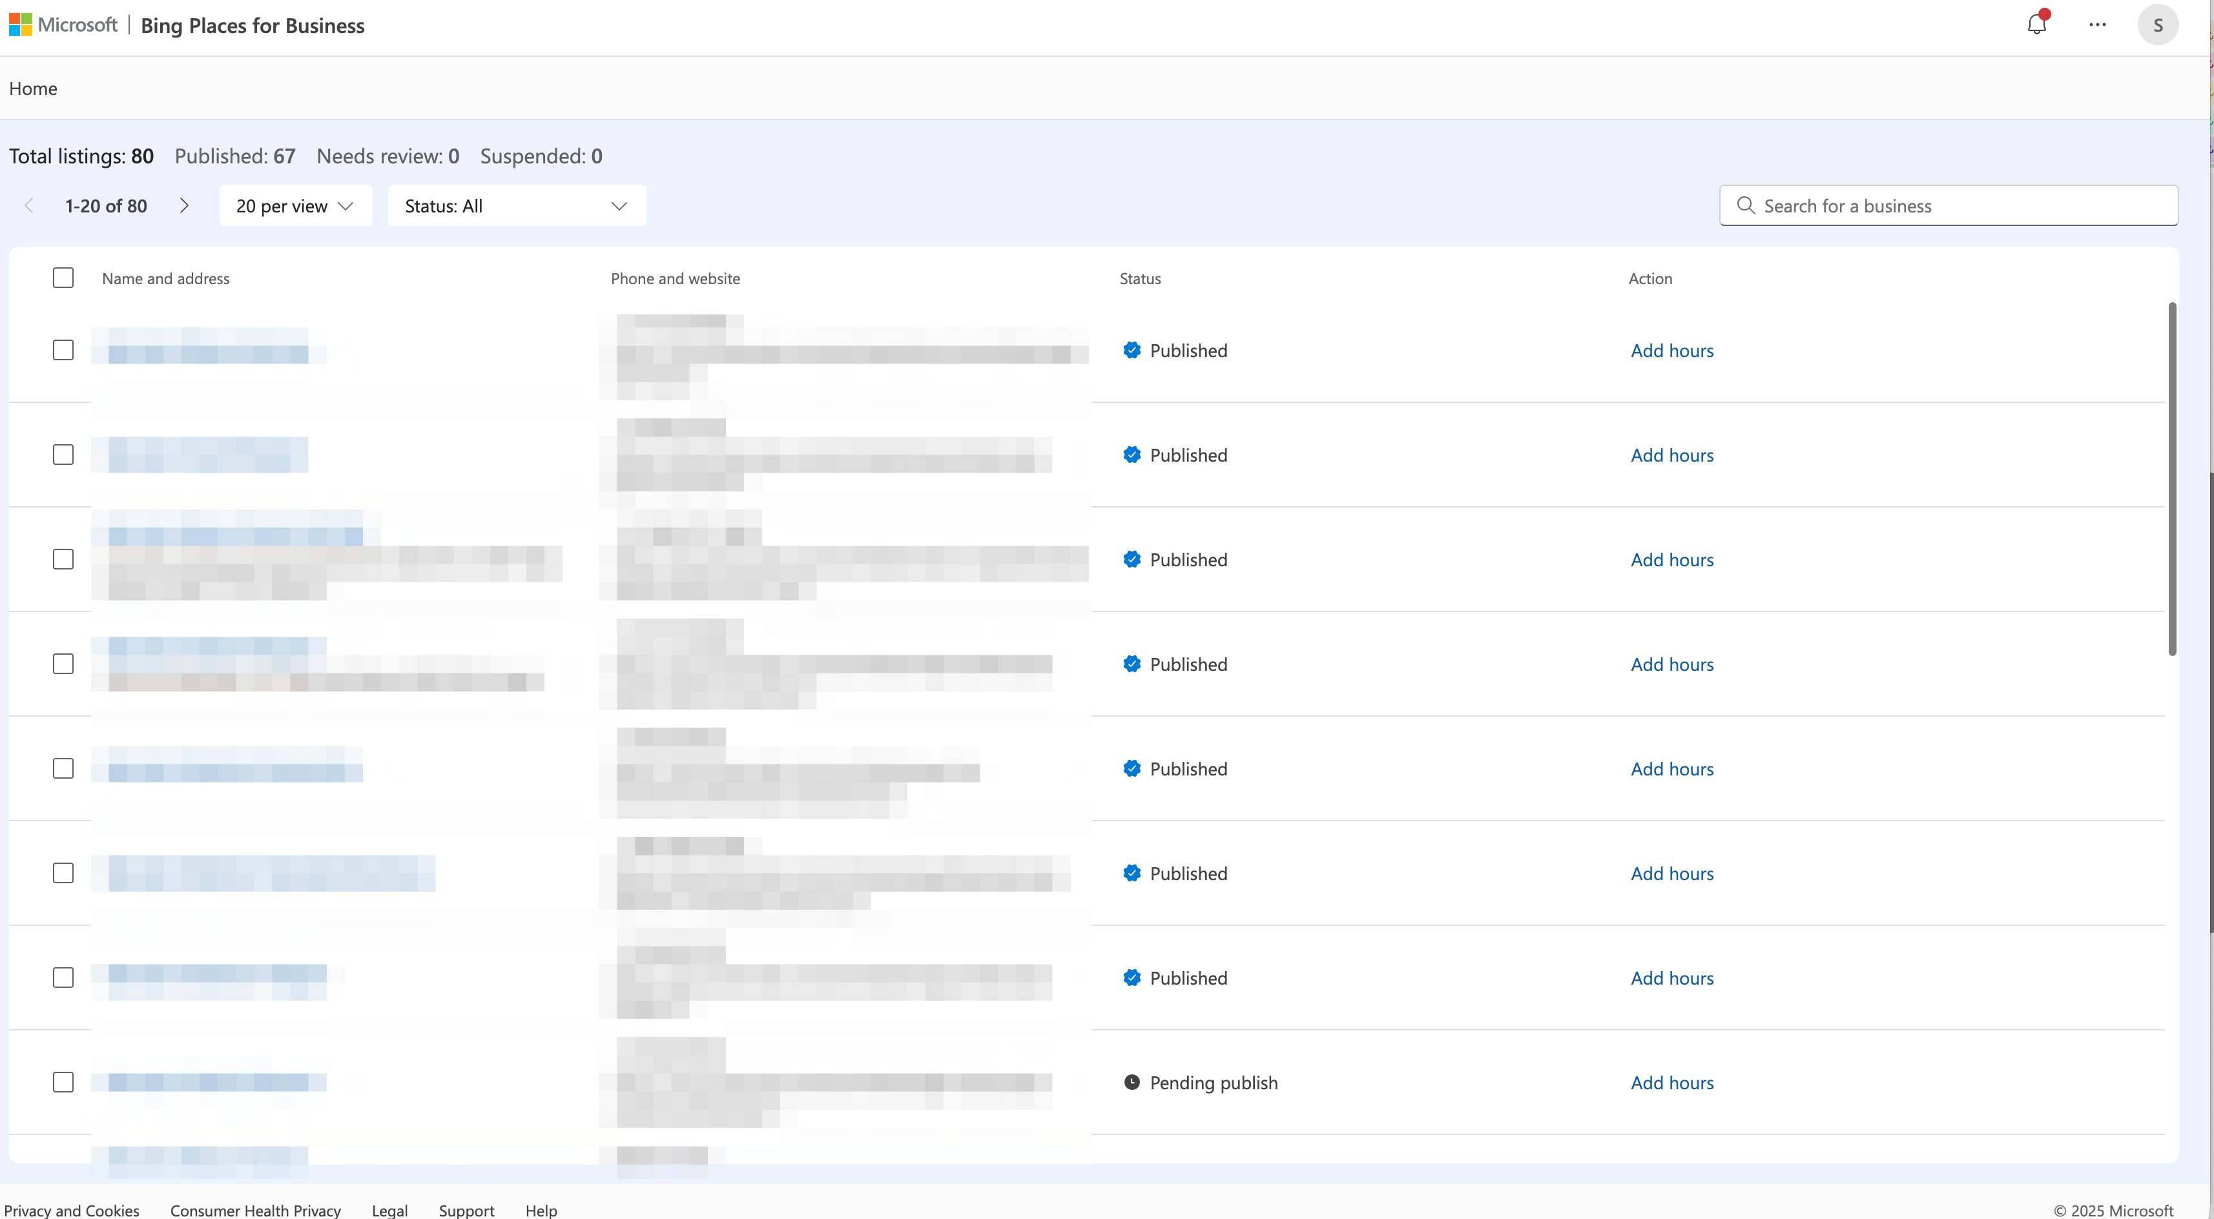Click the S account avatar
This screenshot has height=1219, width=2214.
tap(2157, 25)
